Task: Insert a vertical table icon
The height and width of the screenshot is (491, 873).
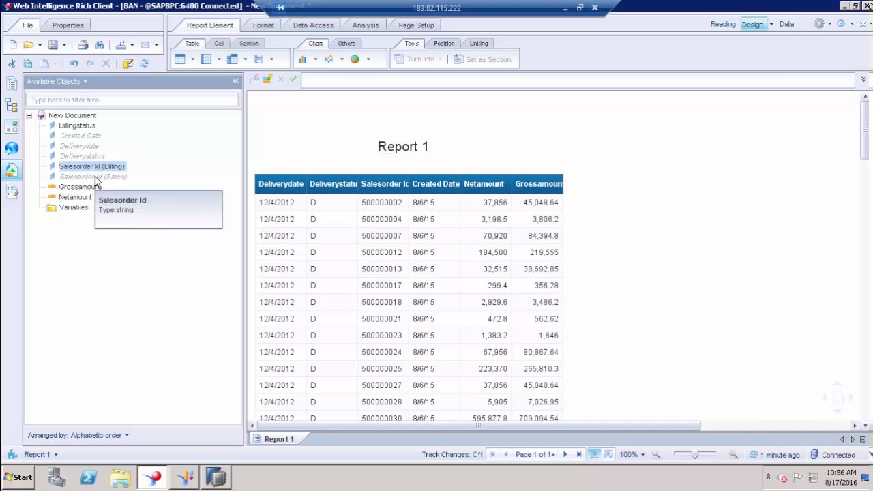Action: pyautogui.click(x=180, y=59)
